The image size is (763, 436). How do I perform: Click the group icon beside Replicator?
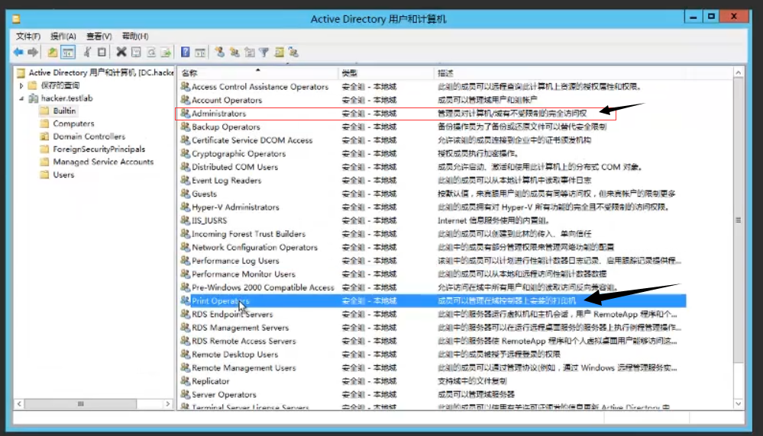pos(185,380)
